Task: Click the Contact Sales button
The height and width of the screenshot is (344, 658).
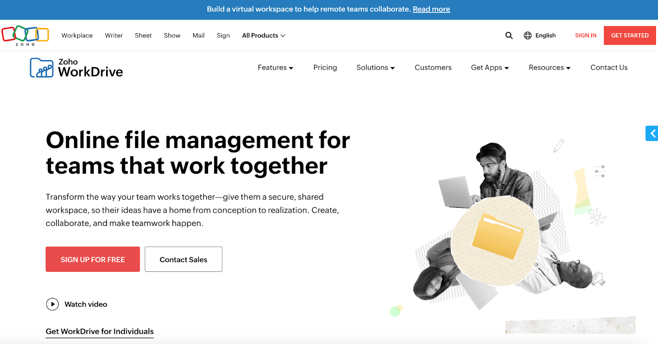Action: [x=183, y=259]
